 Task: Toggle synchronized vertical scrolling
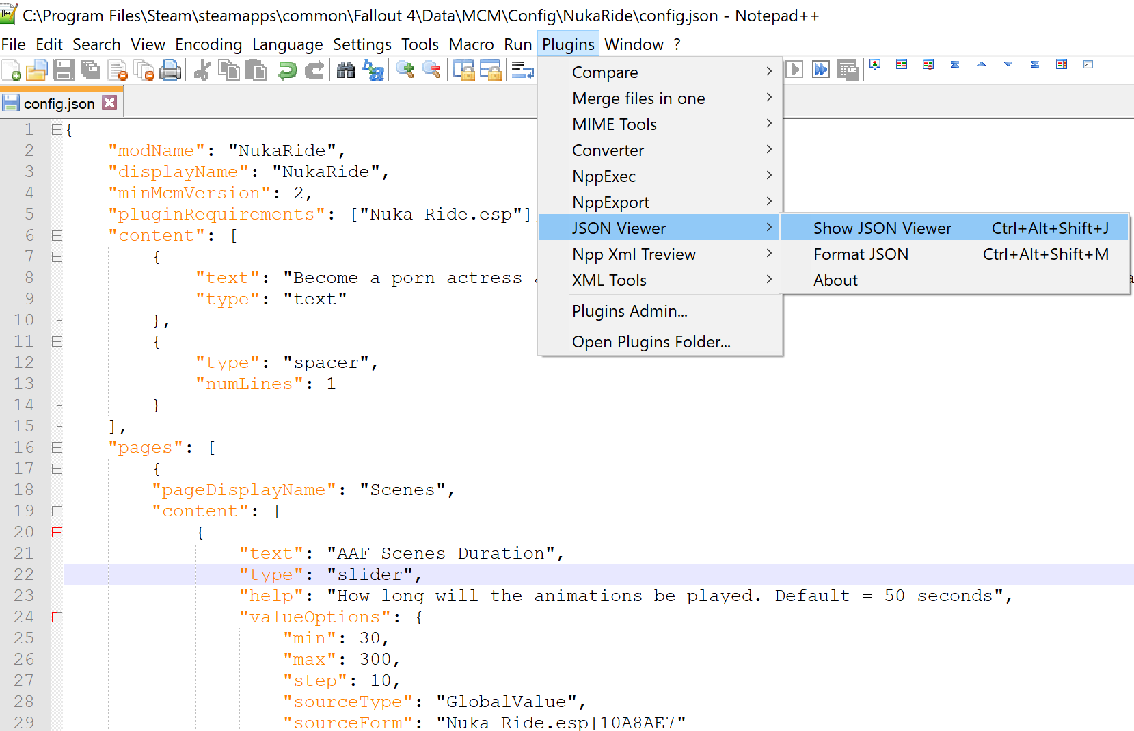coord(464,70)
